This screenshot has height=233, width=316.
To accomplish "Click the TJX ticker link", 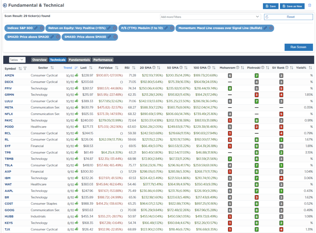I will pos(7,229).
